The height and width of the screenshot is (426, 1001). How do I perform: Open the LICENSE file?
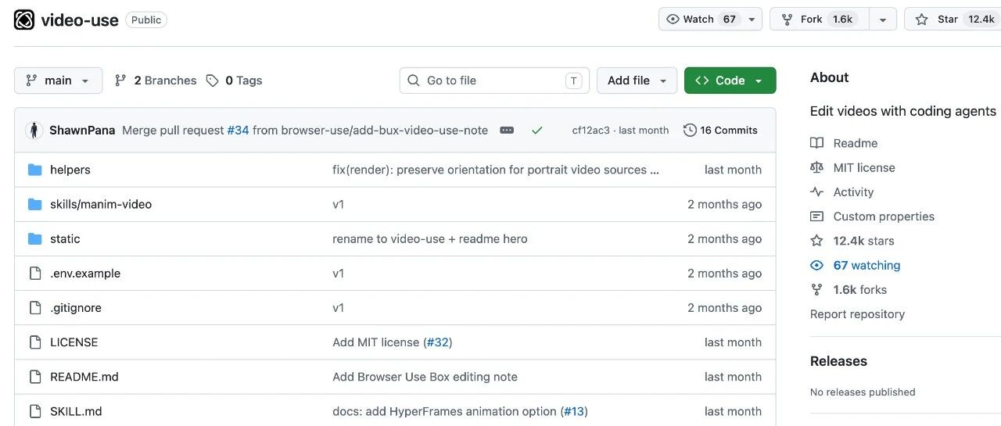[x=74, y=342]
